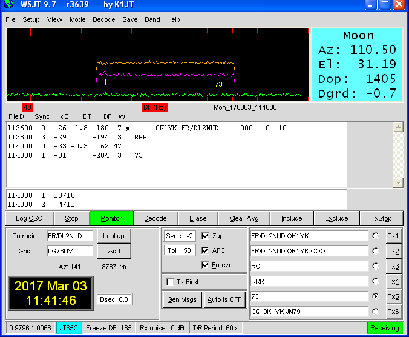Screen dimensions: 409x337
Task: Click the green Receiving status indicator
Action: pos(385,328)
